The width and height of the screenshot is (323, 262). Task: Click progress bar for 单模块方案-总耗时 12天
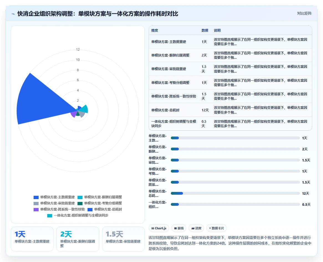point(235,193)
